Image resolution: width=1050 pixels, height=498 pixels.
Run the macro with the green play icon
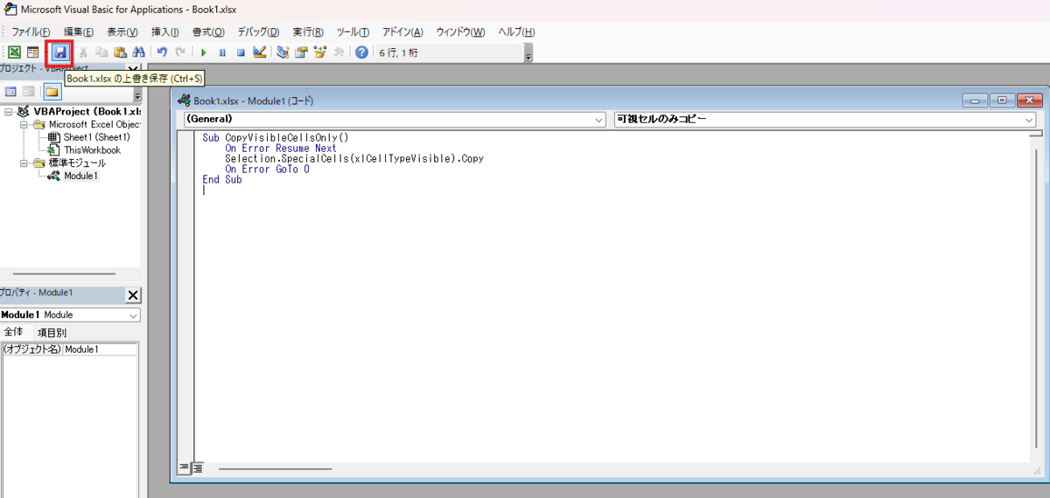tap(203, 52)
